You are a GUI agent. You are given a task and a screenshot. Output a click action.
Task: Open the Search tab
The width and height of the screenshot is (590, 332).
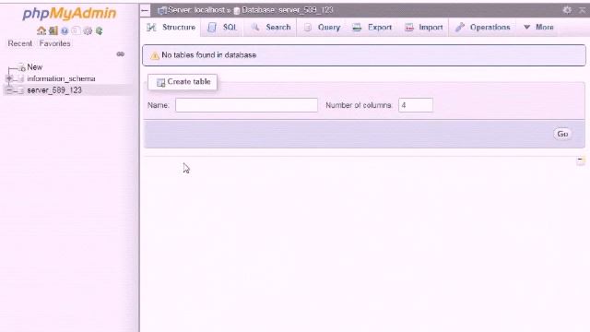point(271,28)
